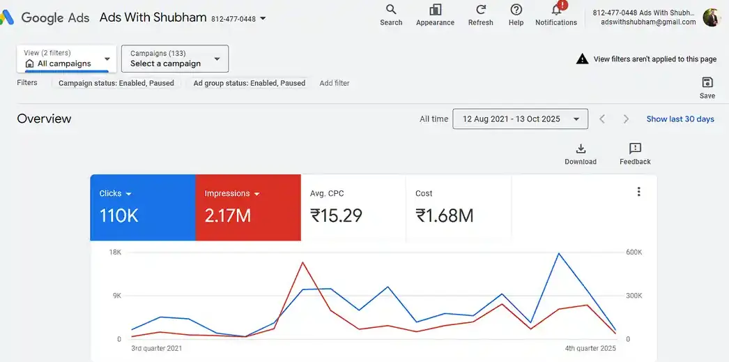Open the Appearance panel icon
Screen dimensions: 729x362
[435, 10]
